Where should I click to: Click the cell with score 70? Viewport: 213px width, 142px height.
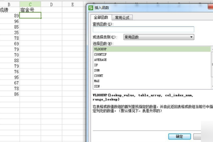(x=10, y=55)
